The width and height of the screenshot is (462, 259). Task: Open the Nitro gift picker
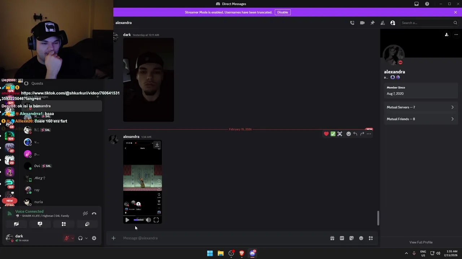pos(332,238)
